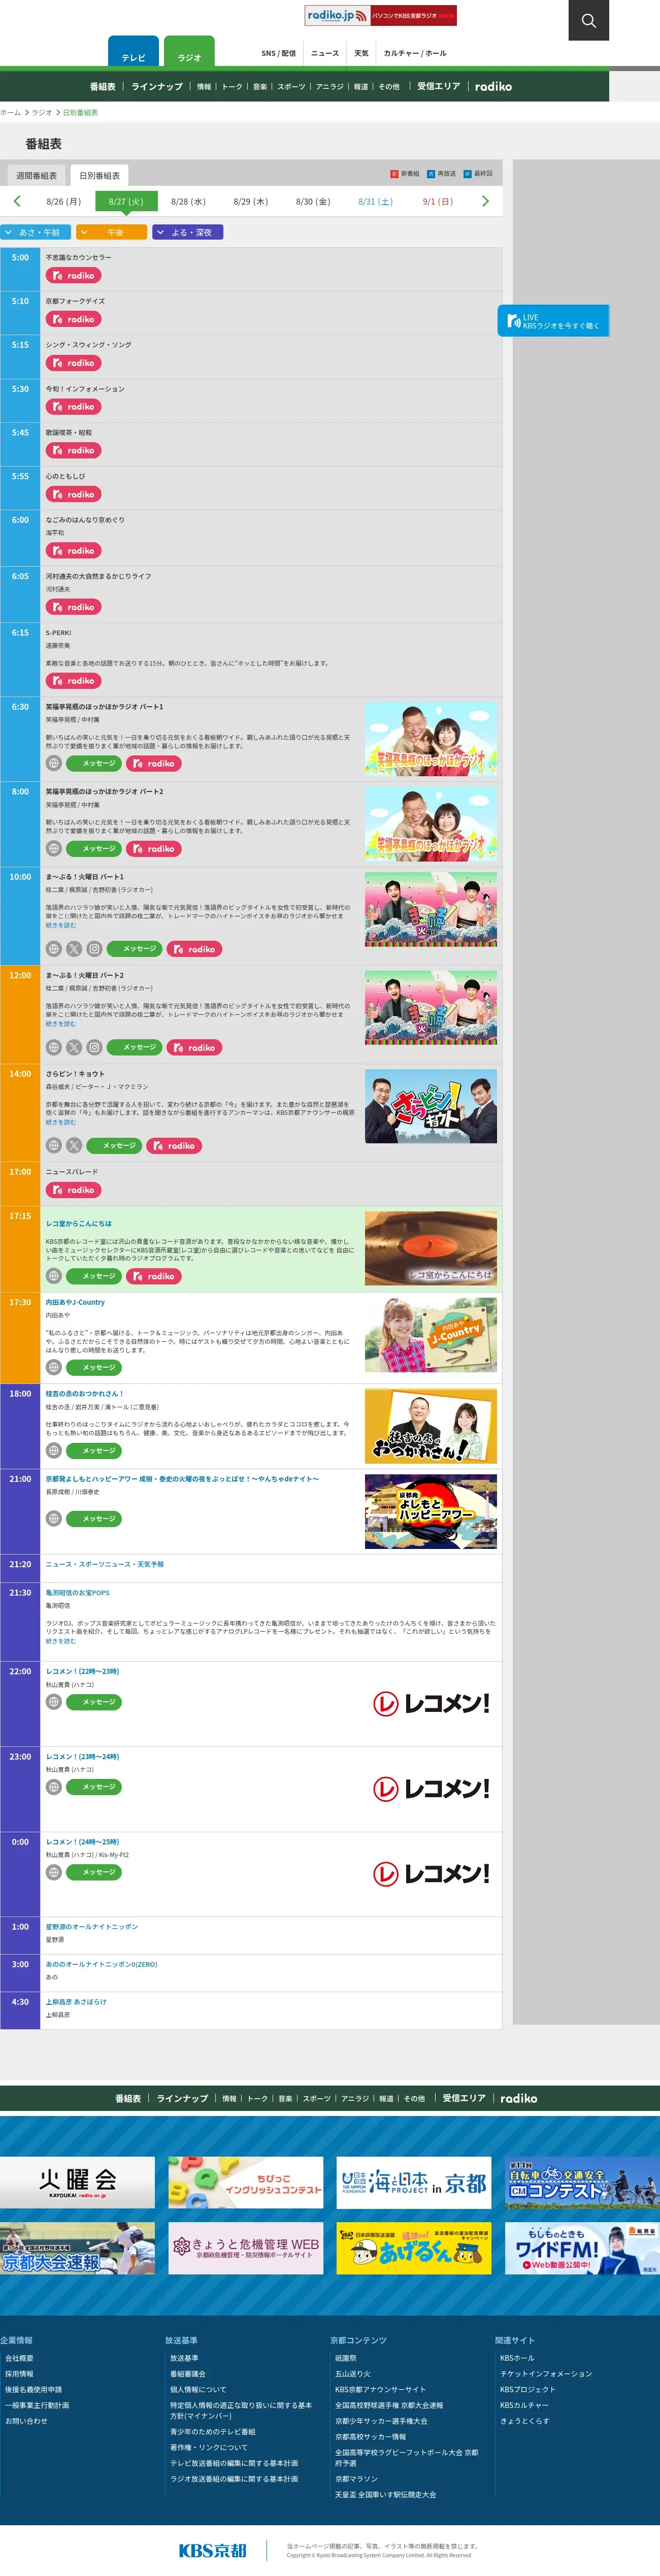Go to previous week arrow
660x2576 pixels.
tap(17, 201)
